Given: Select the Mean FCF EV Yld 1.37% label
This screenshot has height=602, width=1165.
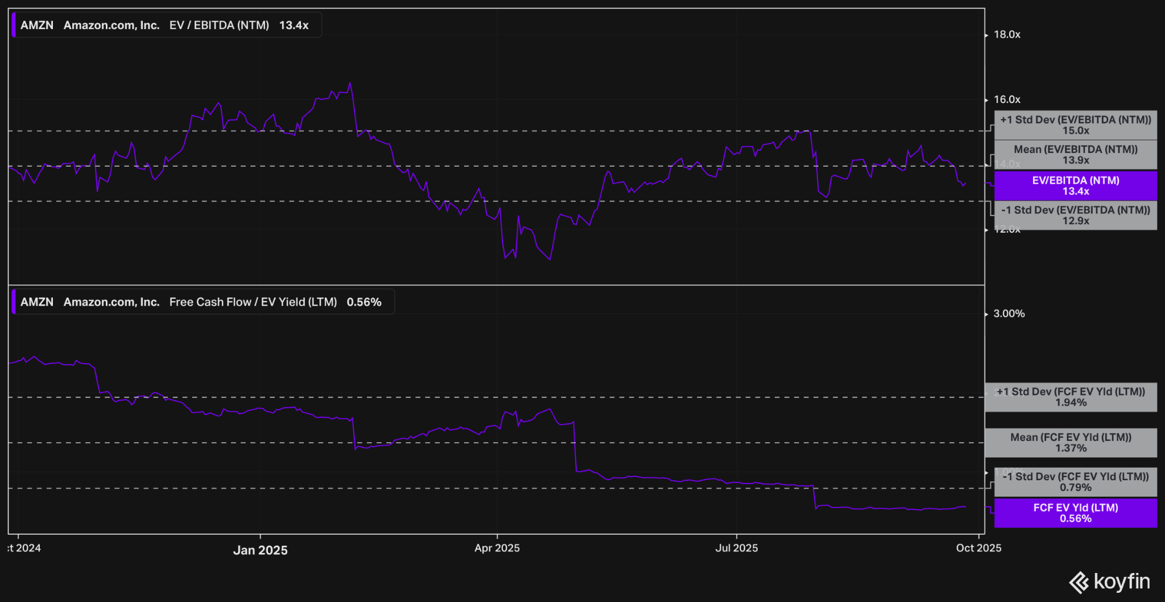Looking at the screenshot, I should coord(1071,443).
